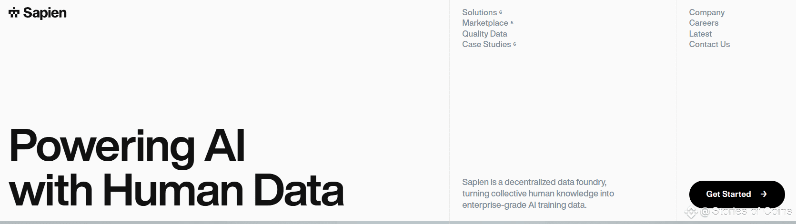Open the Solutions menu
This screenshot has width=796, height=224.
pyautogui.click(x=479, y=12)
